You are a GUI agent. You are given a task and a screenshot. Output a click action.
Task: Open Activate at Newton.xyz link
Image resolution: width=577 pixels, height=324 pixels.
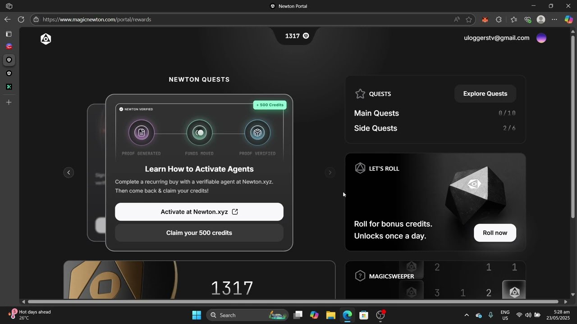(x=199, y=212)
